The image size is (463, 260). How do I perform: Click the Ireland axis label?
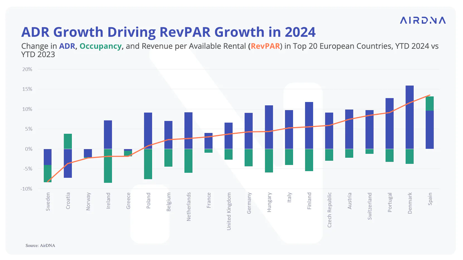tap(108, 201)
